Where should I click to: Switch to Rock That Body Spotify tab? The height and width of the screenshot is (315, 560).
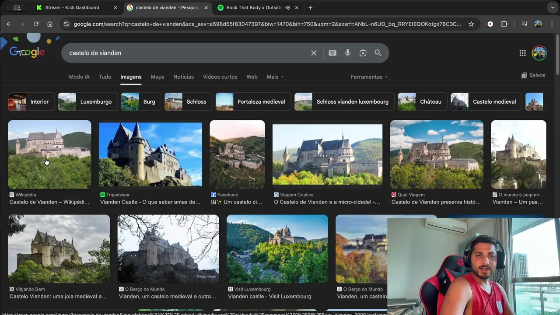tap(254, 7)
